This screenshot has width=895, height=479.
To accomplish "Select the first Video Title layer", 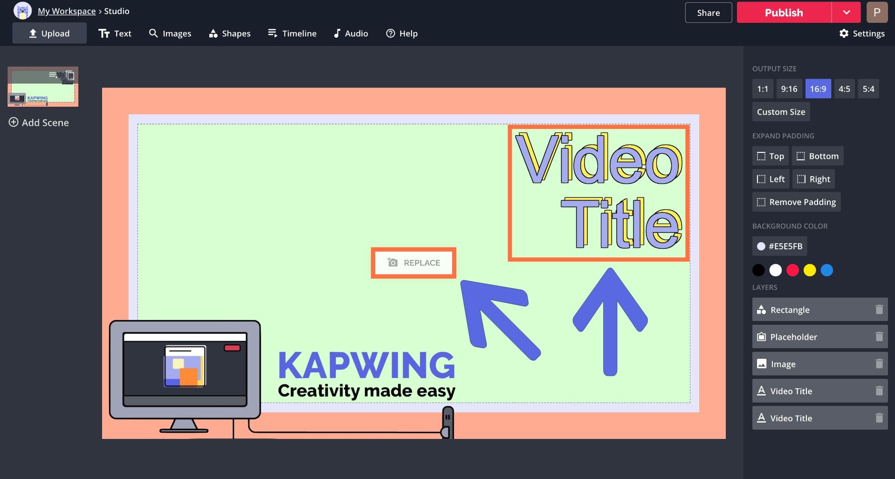I will (820, 390).
